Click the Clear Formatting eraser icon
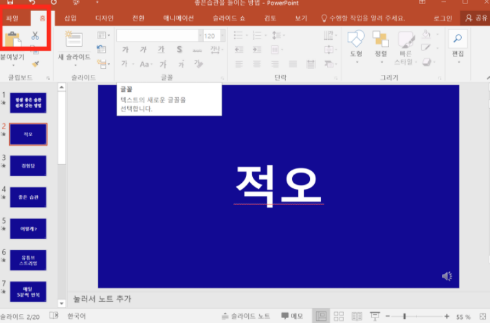 click(199, 64)
